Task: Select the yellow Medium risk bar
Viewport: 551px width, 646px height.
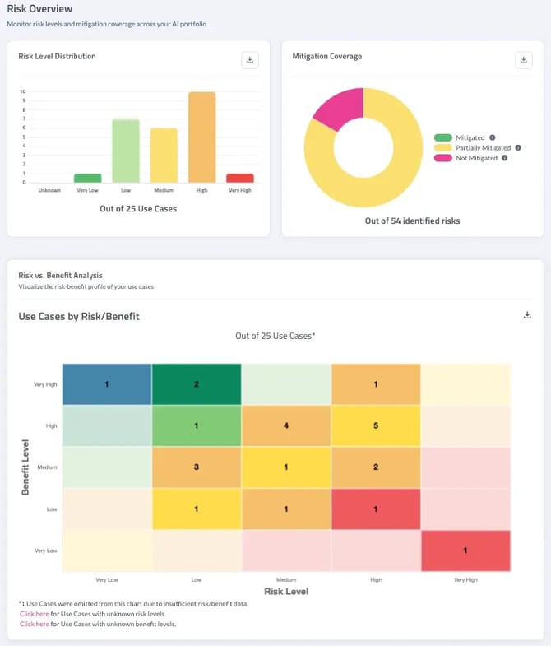Action: [164, 156]
